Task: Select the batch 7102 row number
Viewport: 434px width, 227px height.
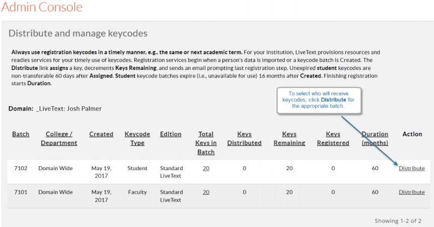Action: coord(21,168)
